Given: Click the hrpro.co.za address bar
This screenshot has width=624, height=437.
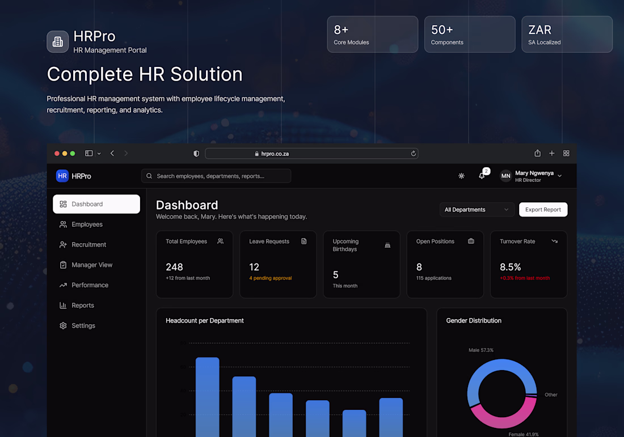Looking at the screenshot, I should click(x=311, y=154).
